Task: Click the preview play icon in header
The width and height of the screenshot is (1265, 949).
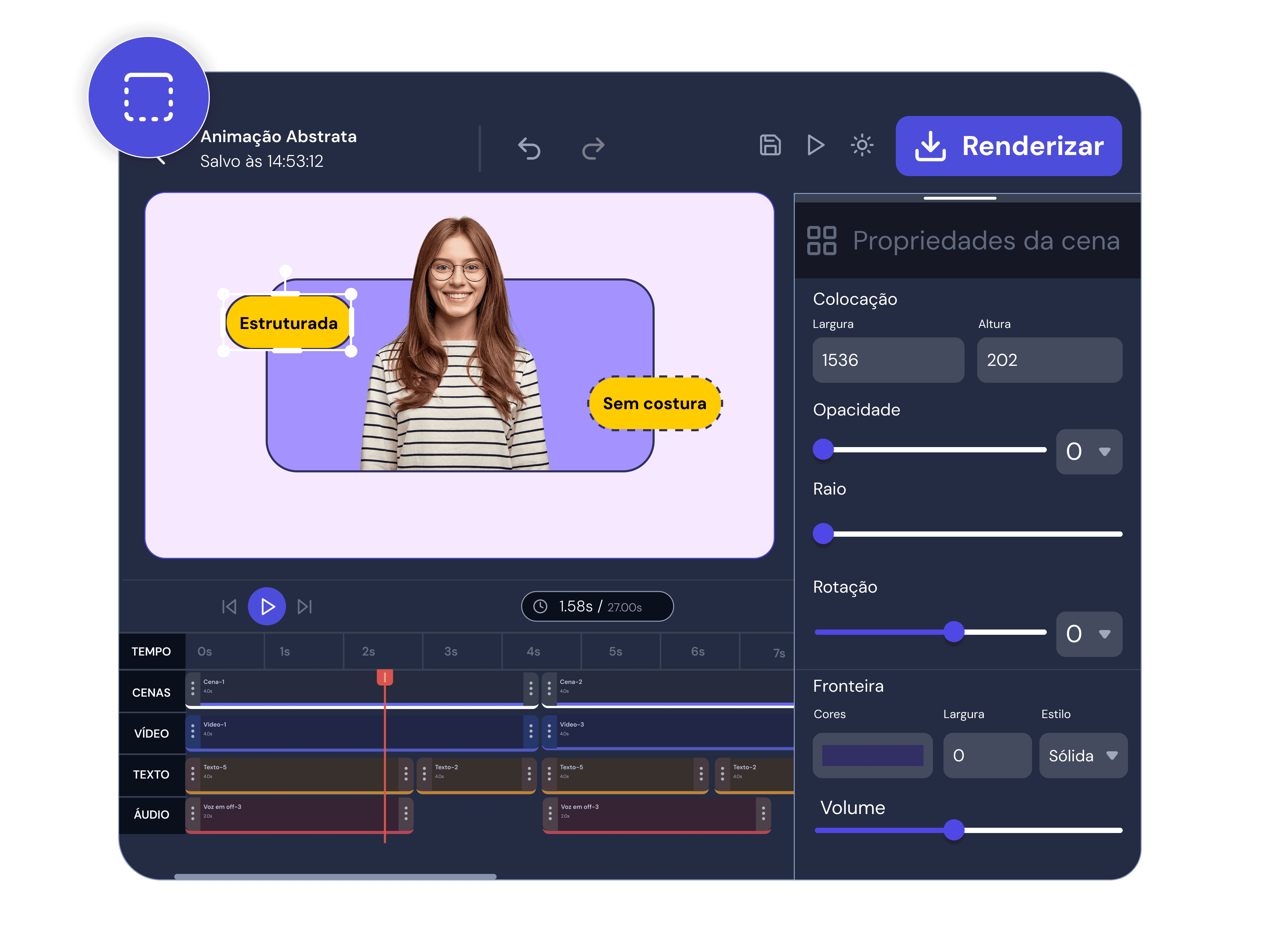Action: coord(816,145)
